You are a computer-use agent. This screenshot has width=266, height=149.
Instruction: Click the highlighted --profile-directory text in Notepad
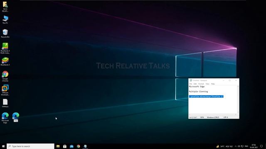206,96
